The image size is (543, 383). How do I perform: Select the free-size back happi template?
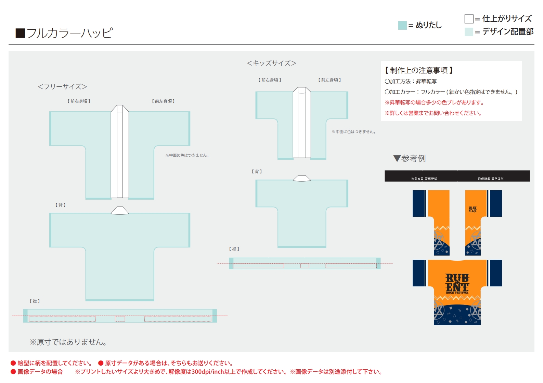(120, 254)
